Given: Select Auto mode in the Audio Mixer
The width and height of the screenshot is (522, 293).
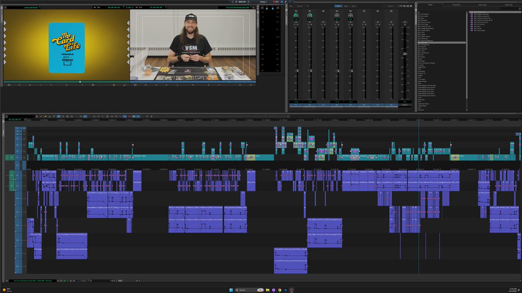Looking at the screenshot, I should coord(346,6).
